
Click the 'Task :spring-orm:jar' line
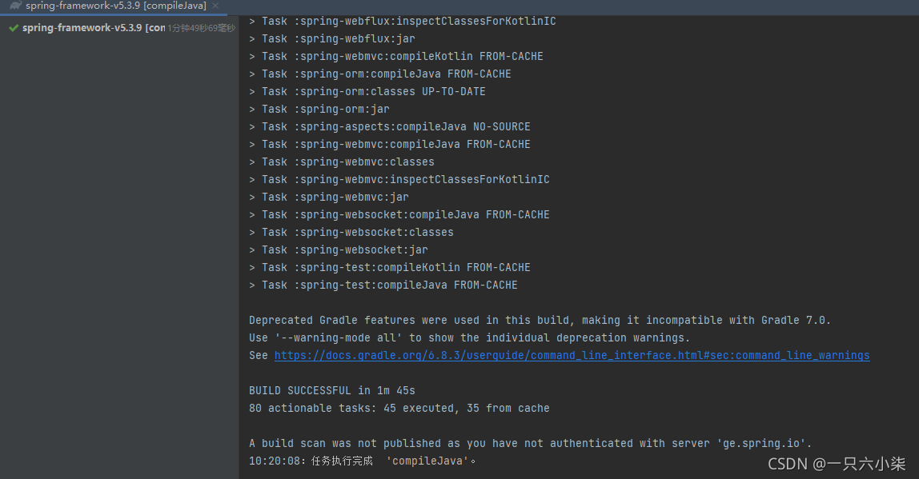tap(319, 109)
